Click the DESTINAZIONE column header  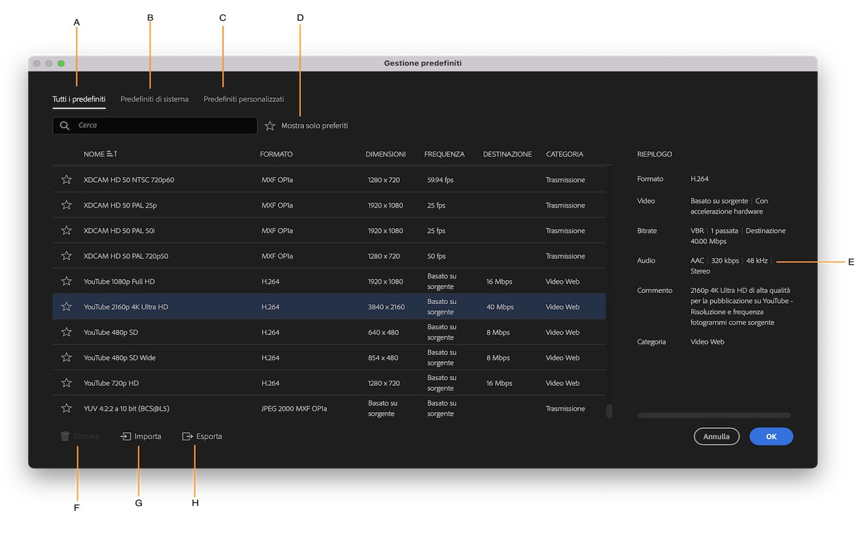pos(507,154)
